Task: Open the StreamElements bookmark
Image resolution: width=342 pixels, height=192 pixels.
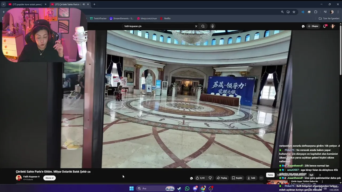Action: pos(121,18)
